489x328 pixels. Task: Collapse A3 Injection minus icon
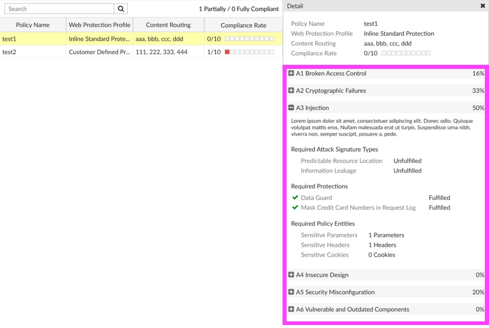pyautogui.click(x=291, y=107)
